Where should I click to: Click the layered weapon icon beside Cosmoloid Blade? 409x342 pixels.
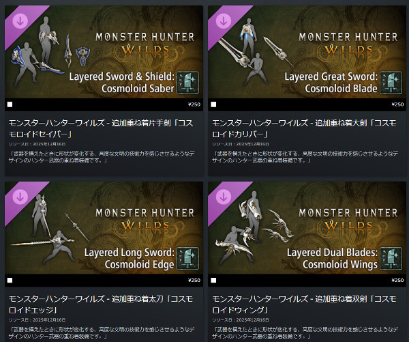[x=391, y=83]
